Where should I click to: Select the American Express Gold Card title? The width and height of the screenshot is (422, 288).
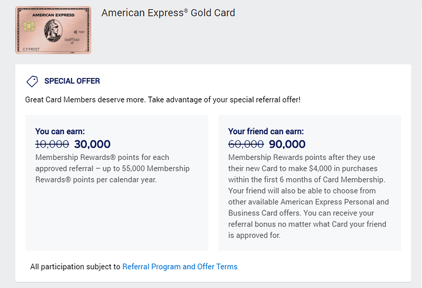168,13
